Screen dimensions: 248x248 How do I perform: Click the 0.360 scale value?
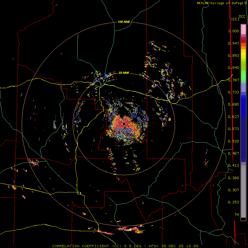233,178
